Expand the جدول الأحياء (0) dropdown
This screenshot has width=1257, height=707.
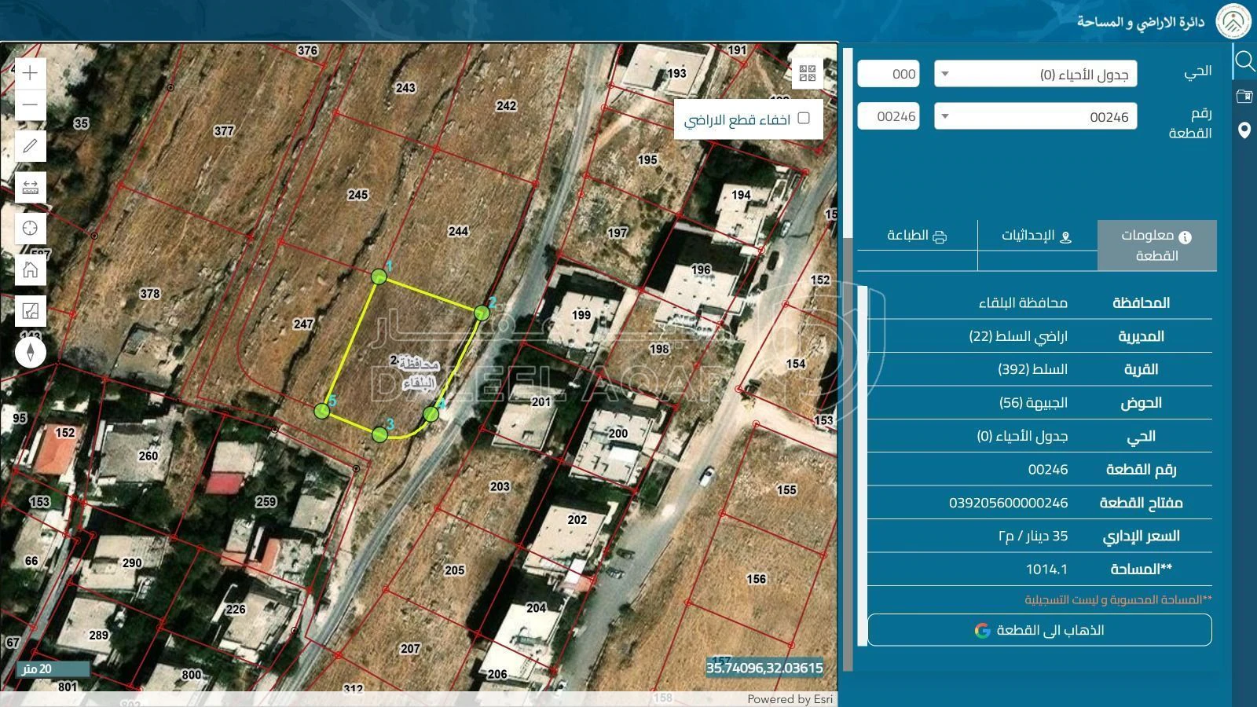pyautogui.click(x=1035, y=75)
